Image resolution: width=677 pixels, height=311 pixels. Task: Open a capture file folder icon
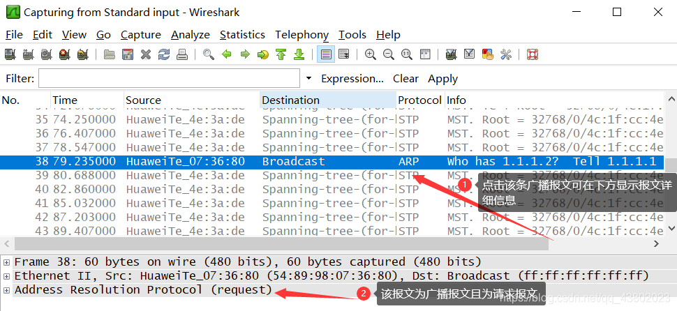(110, 54)
